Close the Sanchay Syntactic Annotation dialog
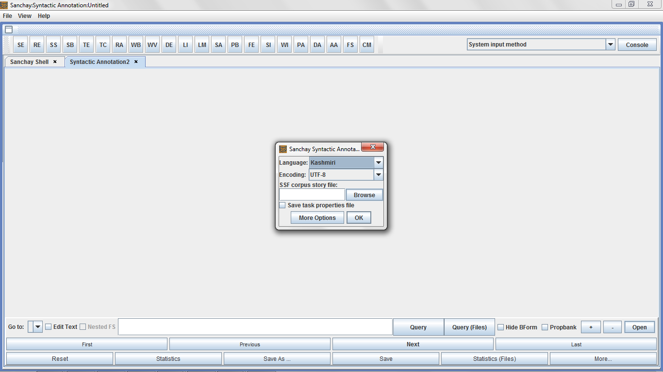This screenshot has height=372, width=663. point(373,147)
